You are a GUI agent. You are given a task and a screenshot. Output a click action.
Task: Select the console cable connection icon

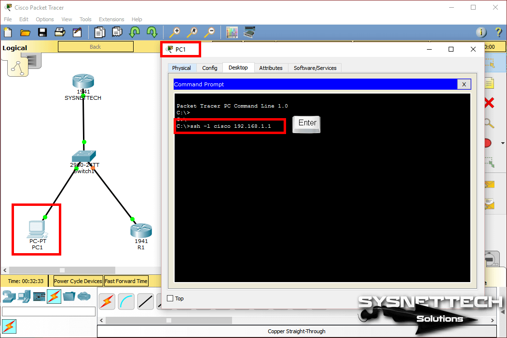pyautogui.click(x=127, y=301)
